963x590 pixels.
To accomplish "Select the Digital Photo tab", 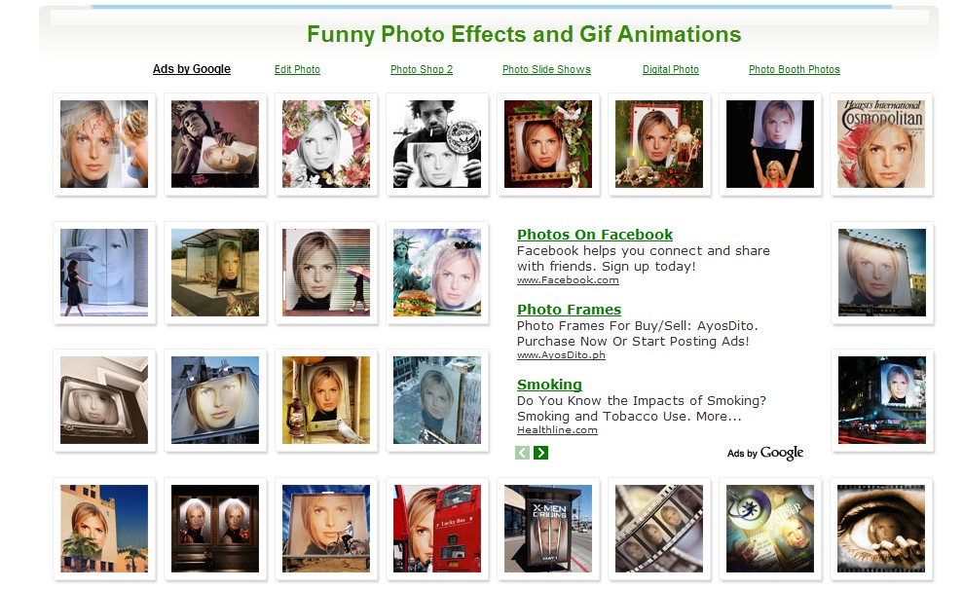I will coord(670,69).
